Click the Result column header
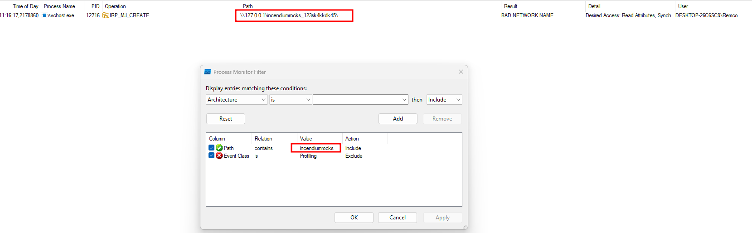 510,6
